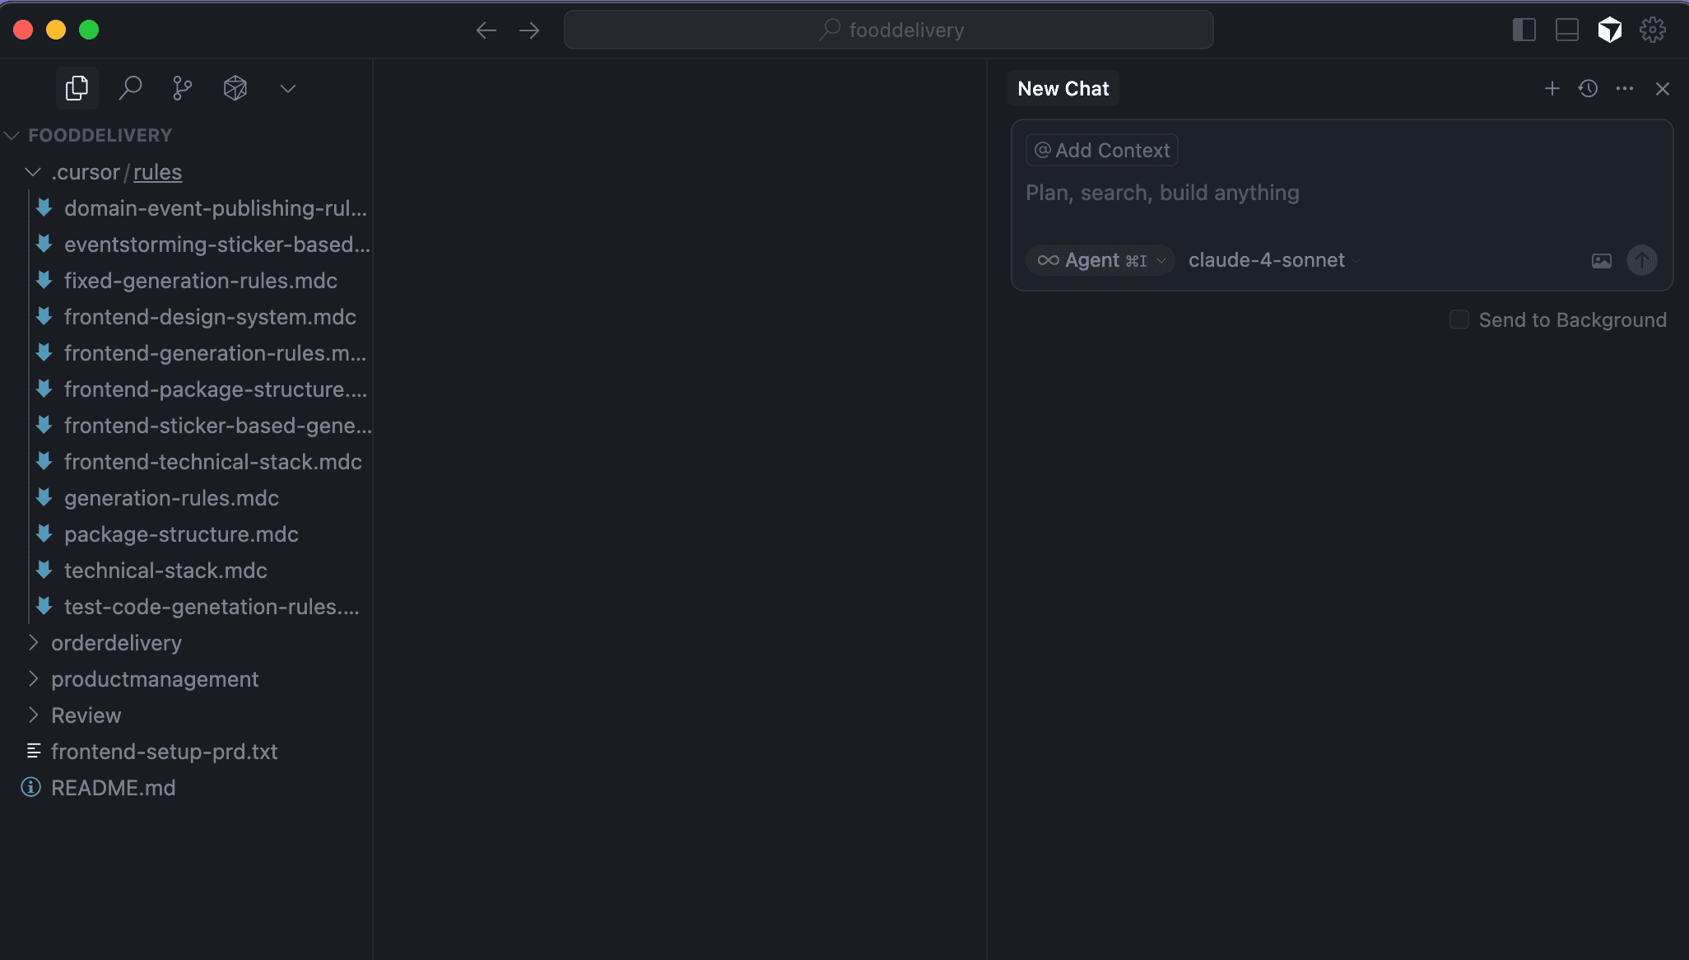Click the chat history clock icon

(1589, 88)
